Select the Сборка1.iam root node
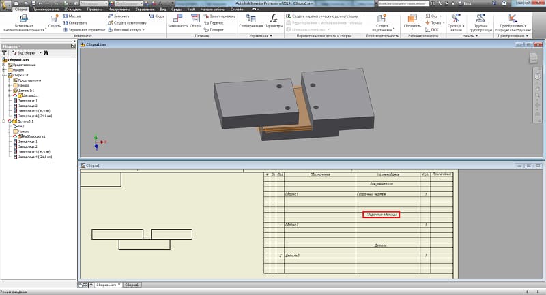Image resolution: width=546 pixels, height=295 pixels. pos(18,60)
